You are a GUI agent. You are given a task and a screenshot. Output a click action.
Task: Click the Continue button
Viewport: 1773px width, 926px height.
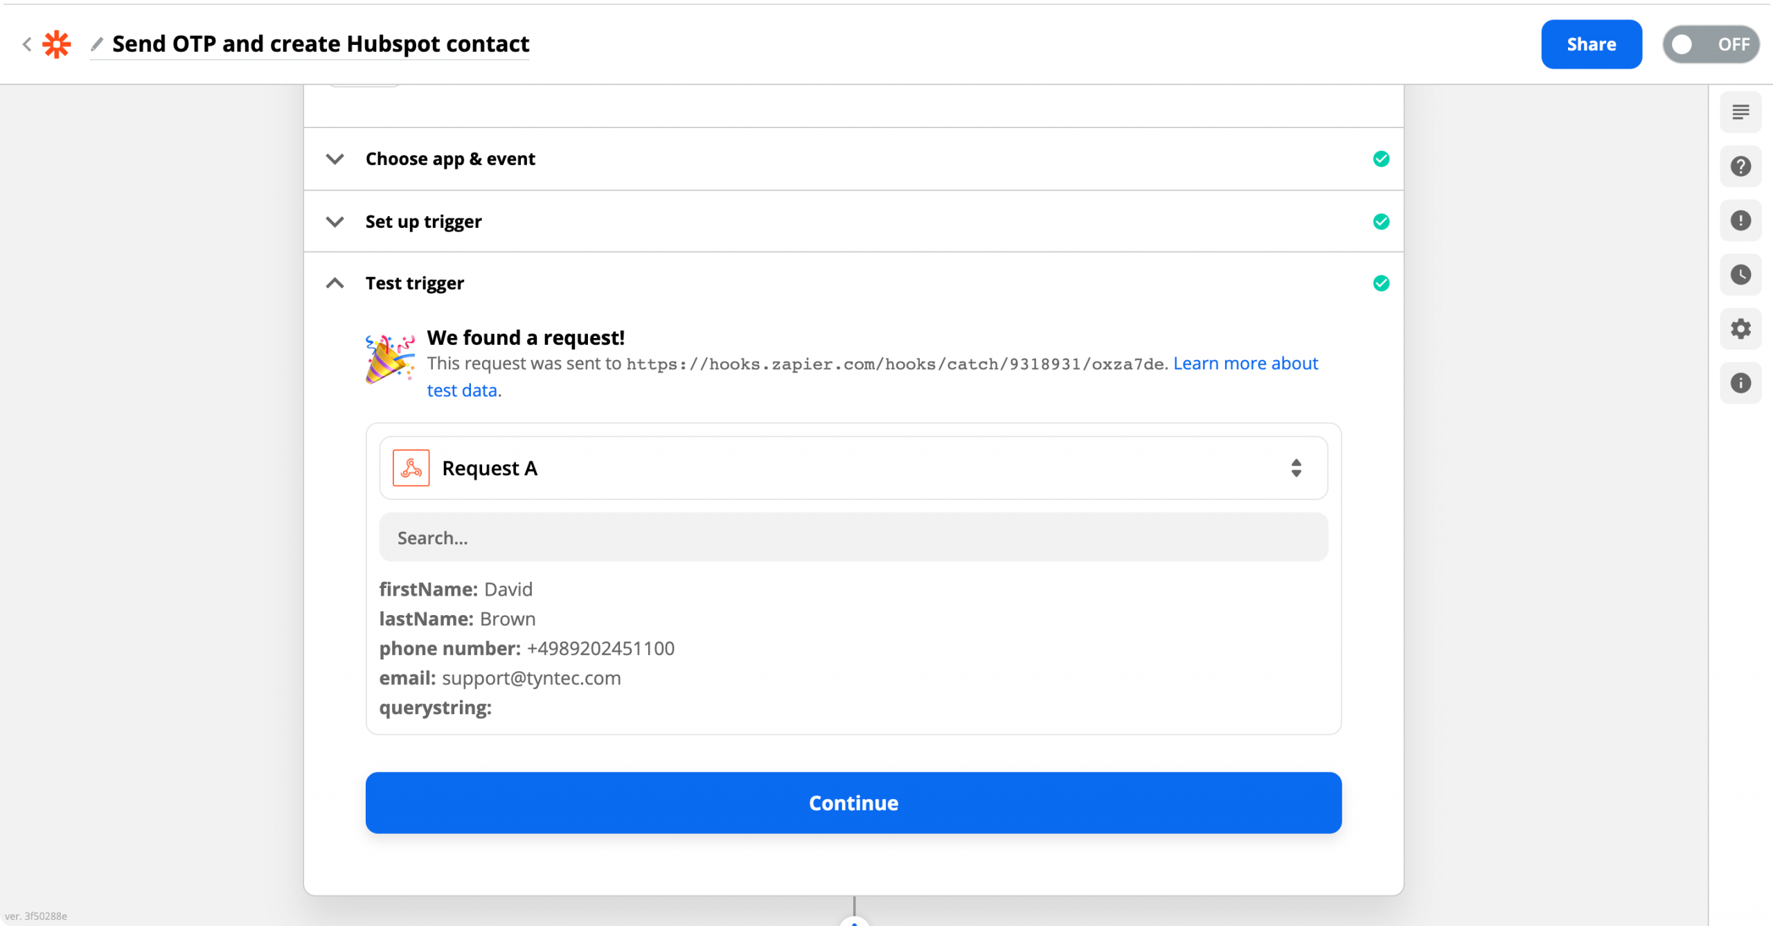[x=853, y=803]
